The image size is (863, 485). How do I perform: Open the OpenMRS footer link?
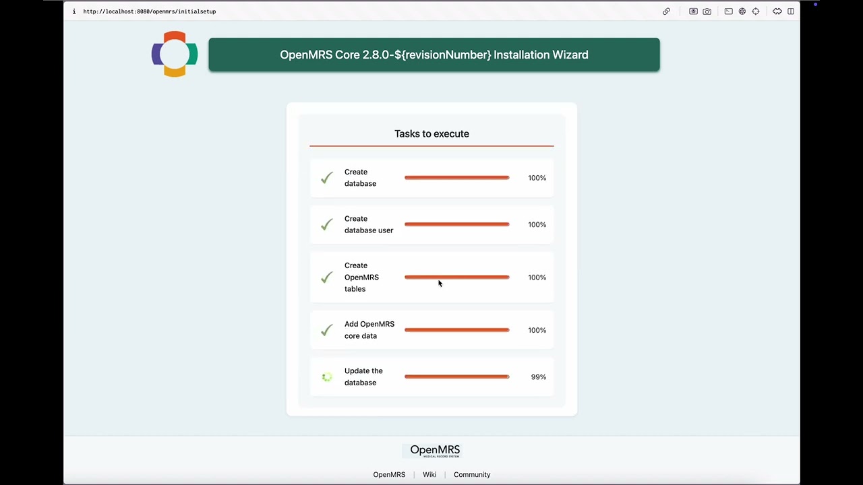pyautogui.click(x=389, y=475)
